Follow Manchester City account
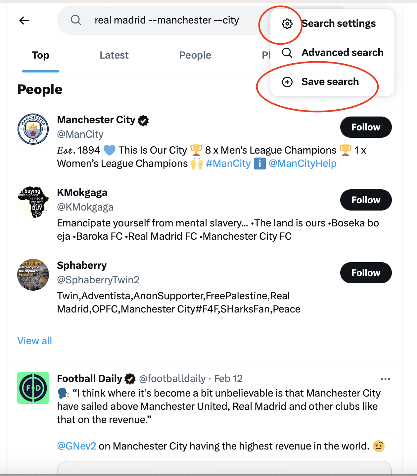 (366, 127)
